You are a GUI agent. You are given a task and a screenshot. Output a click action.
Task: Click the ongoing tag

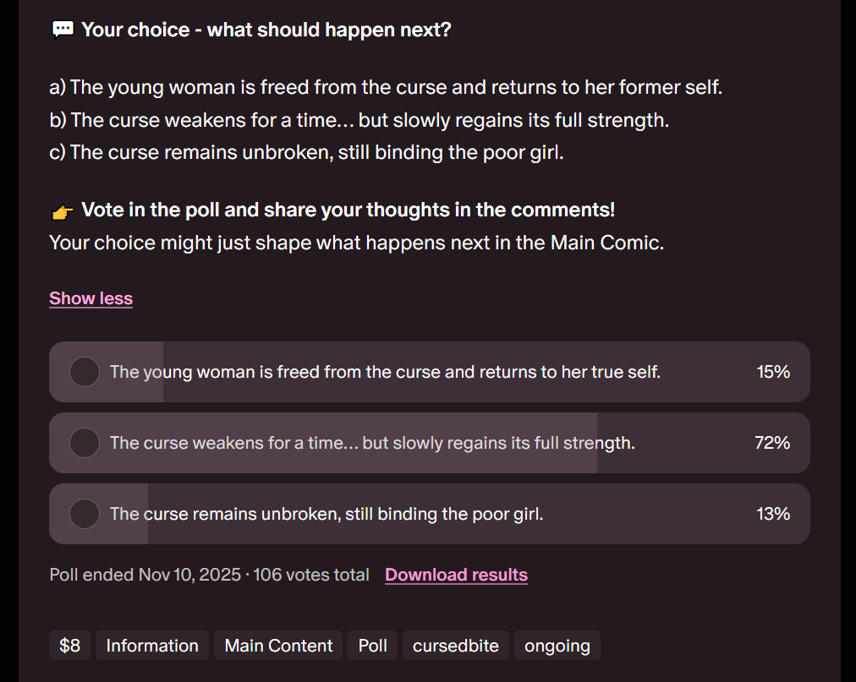(x=557, y=646)
